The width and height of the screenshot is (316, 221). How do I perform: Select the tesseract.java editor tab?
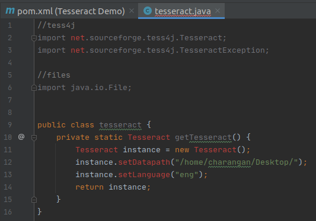[181, 11]
